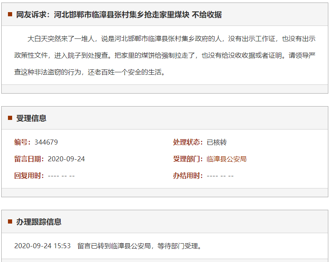
Task: Click the 受理部门 label
Action: 188,159
